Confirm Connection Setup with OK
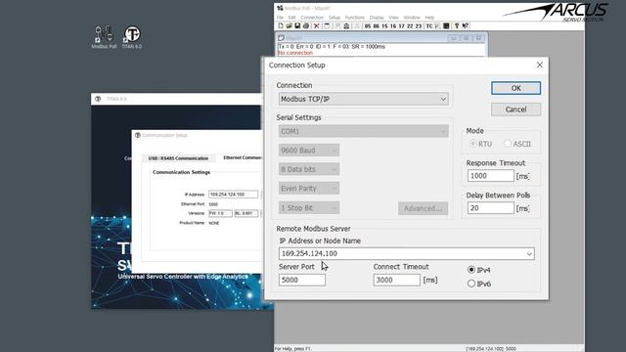626x352 pixels. point(515,88)
